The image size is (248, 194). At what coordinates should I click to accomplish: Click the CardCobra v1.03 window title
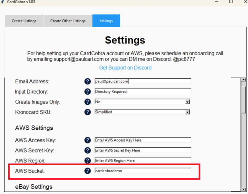pos(21,2)
